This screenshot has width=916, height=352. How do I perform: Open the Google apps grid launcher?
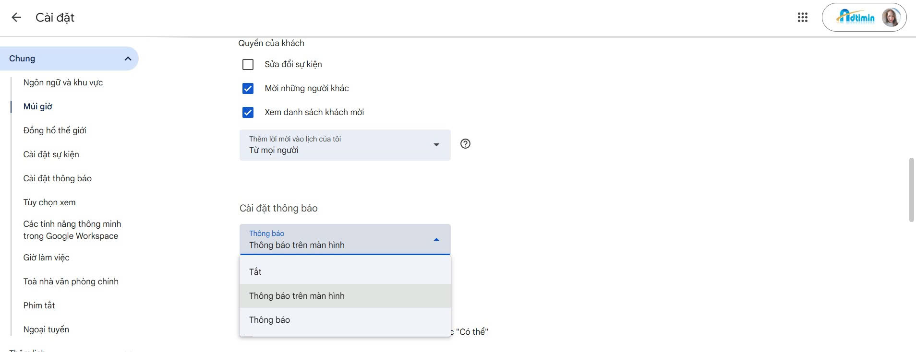pos(802,18)
